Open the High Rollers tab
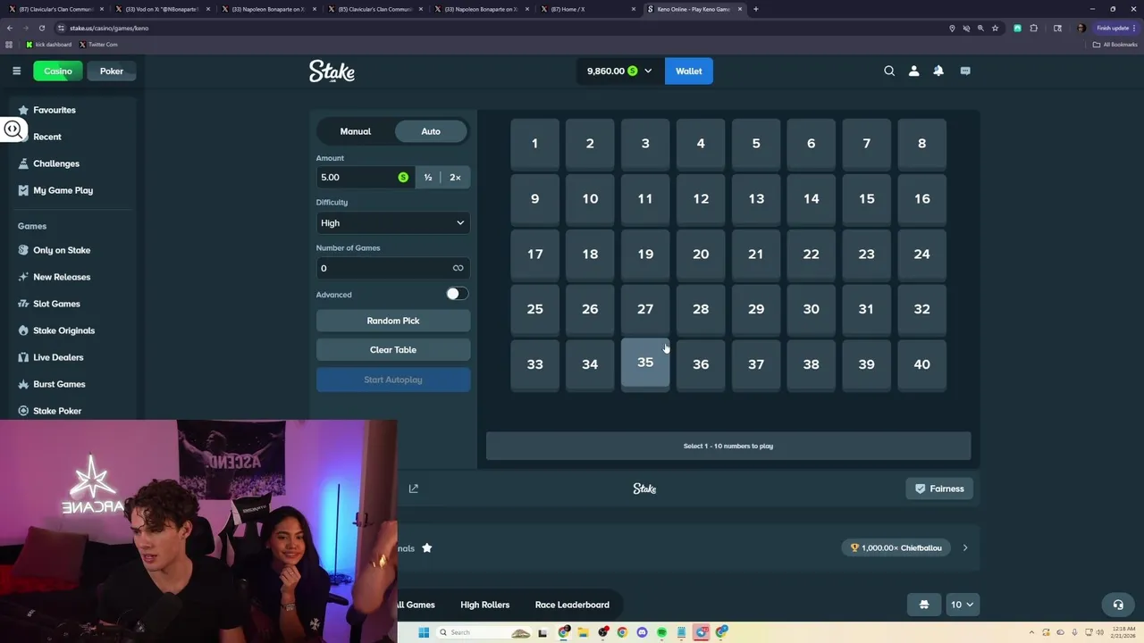Screen dimensions: 1144x643 pos(484,605)
